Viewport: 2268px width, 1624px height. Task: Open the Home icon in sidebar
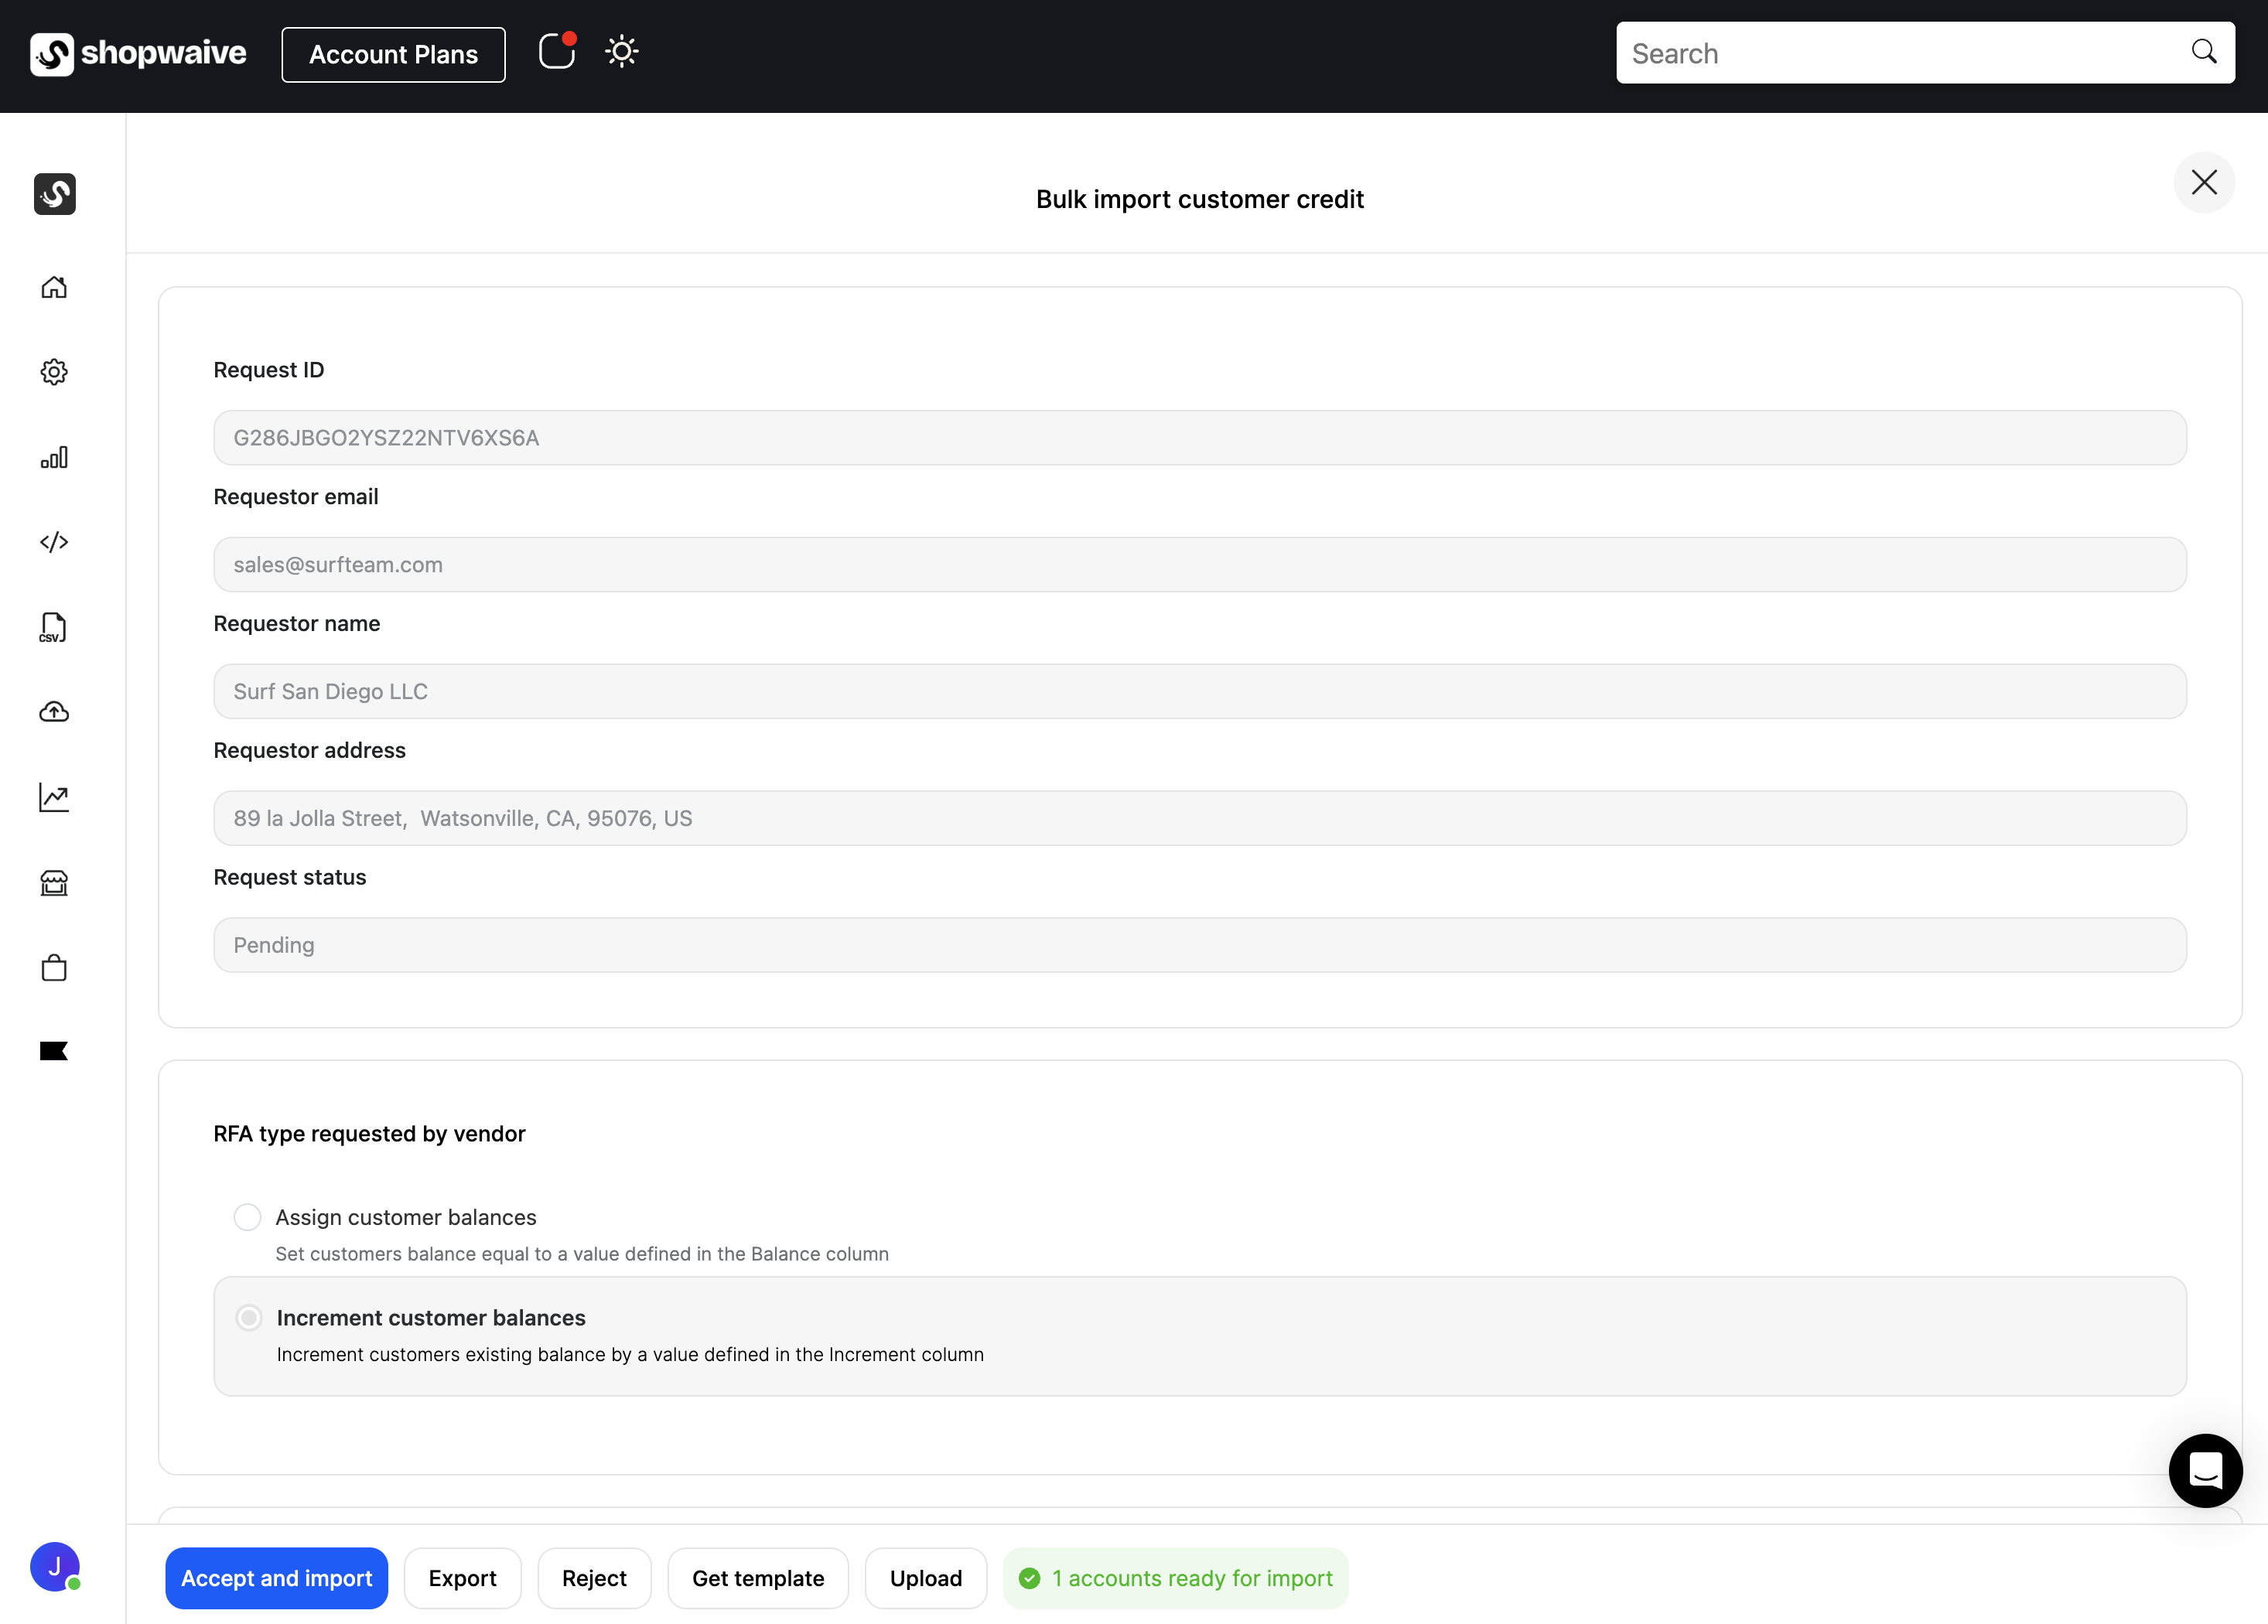(54, 287)
